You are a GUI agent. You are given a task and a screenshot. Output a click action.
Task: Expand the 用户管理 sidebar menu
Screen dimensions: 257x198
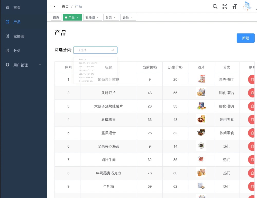(23, 65)
